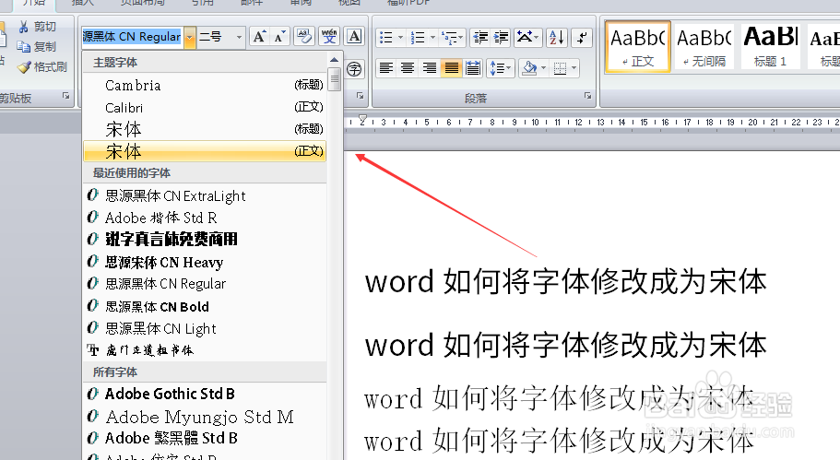
Task: Decrease paragraph indent
Action: point(480,38)
